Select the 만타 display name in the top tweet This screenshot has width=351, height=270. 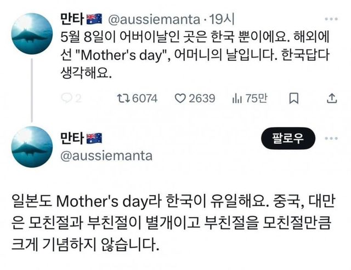tap(71, 20)
